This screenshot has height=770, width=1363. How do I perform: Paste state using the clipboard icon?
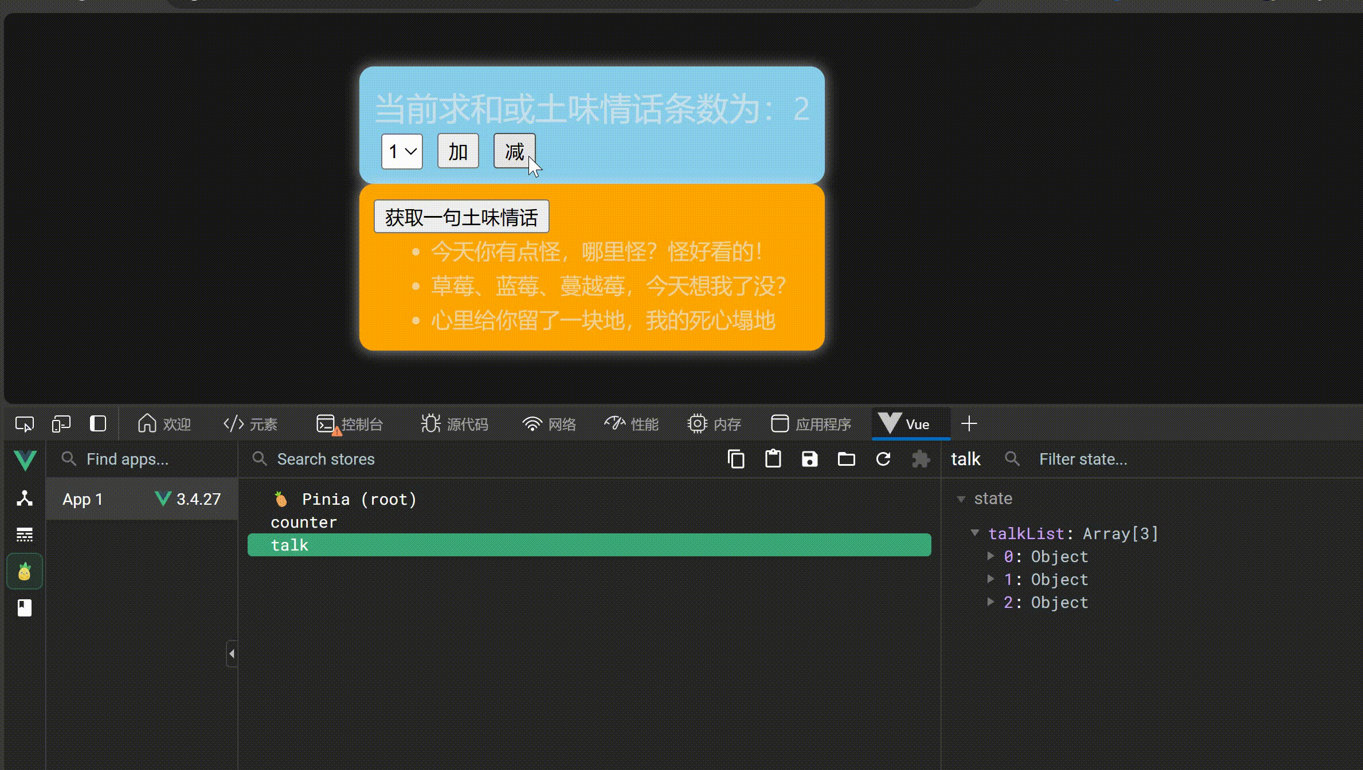click(773, 458)
